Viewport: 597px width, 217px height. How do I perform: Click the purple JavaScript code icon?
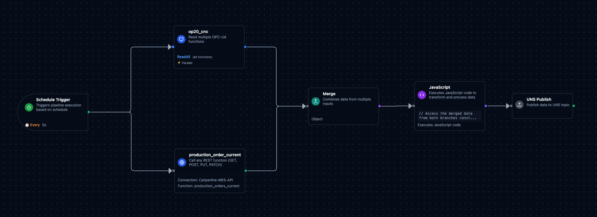[x=422, y=95]
